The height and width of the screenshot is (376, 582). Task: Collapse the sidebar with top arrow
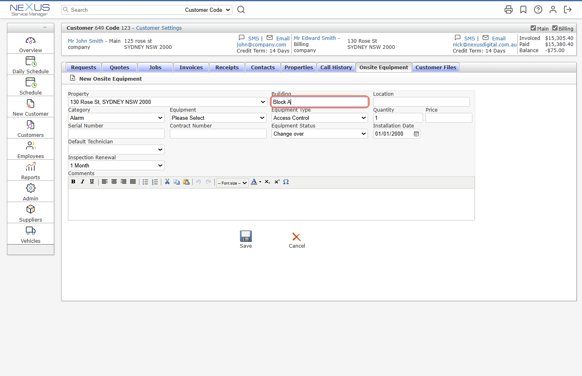pyautogui.click(x=45, y=28)
